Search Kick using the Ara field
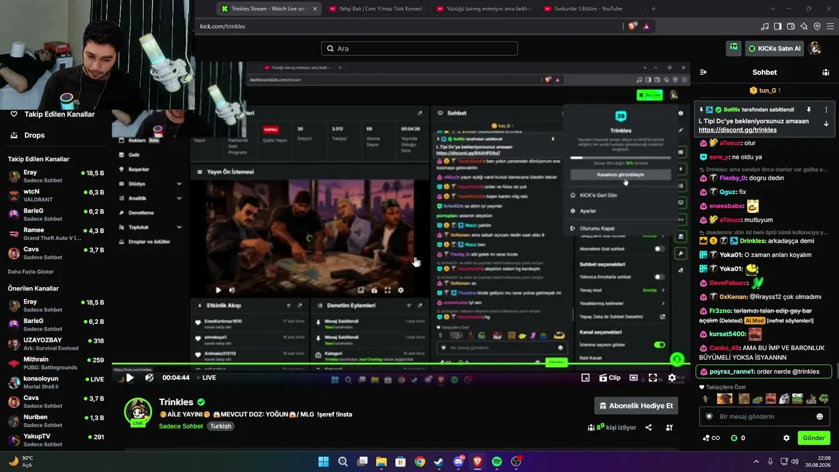Screen dimensions: 839x472 point(419,49)
